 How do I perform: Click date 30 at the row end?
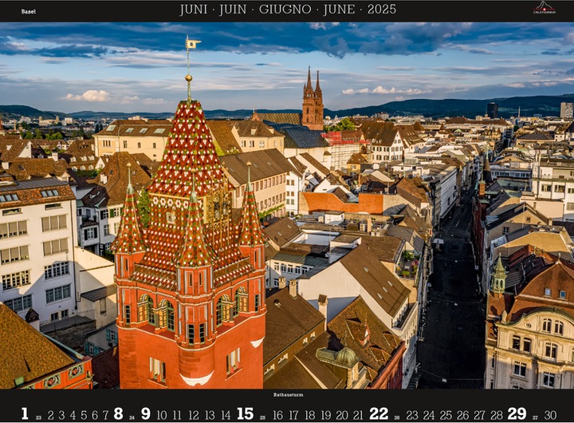coord(550,415)
